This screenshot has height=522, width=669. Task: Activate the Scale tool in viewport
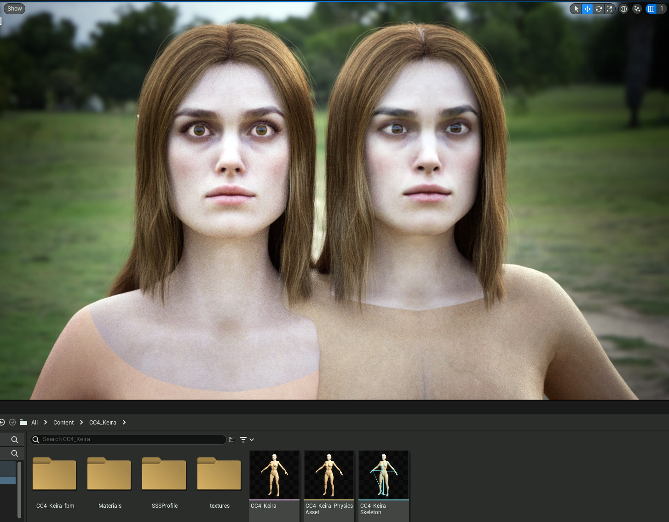click(x=610, y=9)
